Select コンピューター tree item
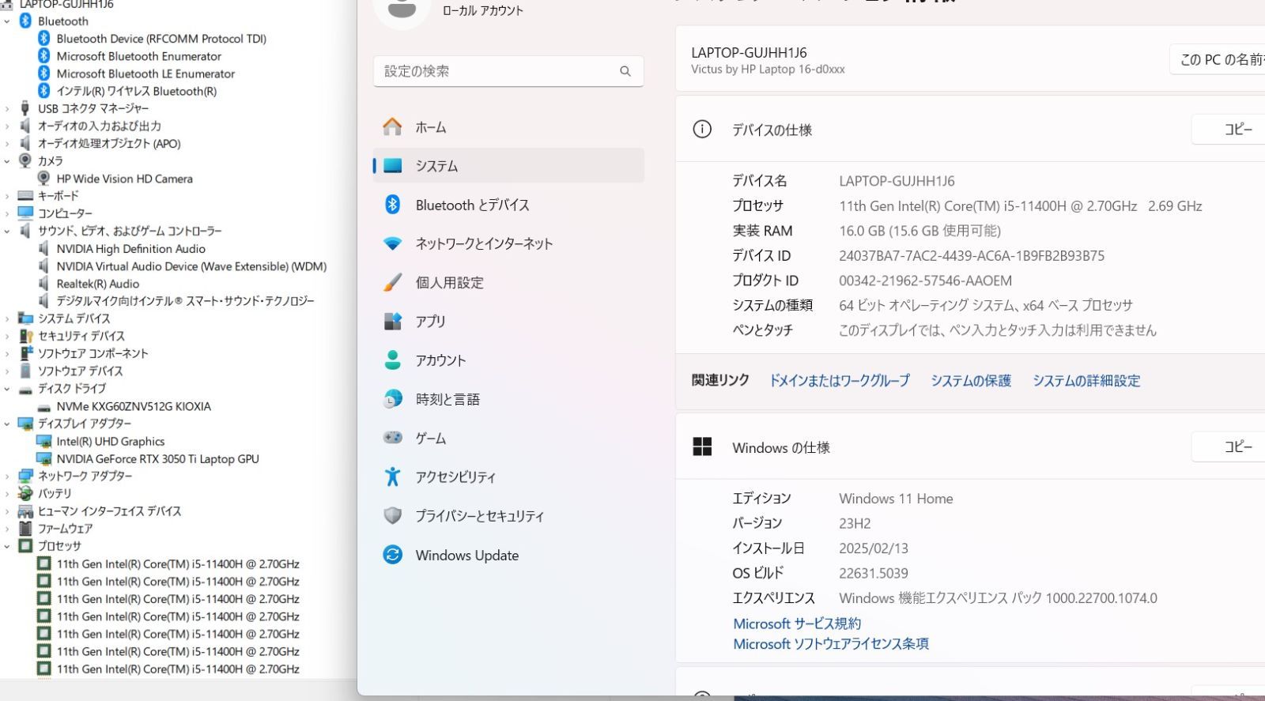Image resolution: width=1265 pixels, height=701 pixels. point(65,213)
